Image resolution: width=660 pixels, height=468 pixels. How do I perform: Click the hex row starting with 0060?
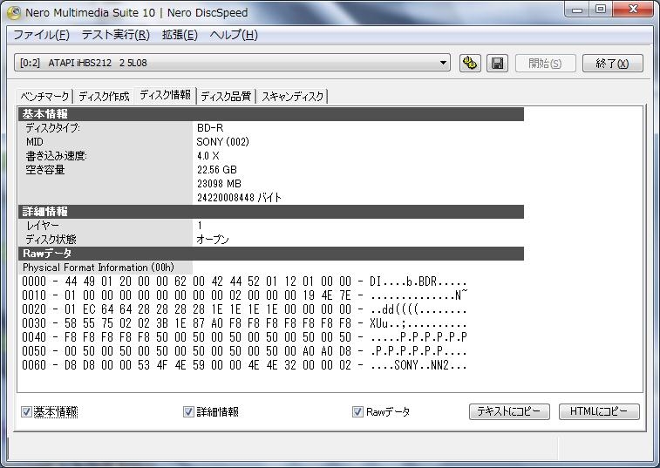point(244,365)
